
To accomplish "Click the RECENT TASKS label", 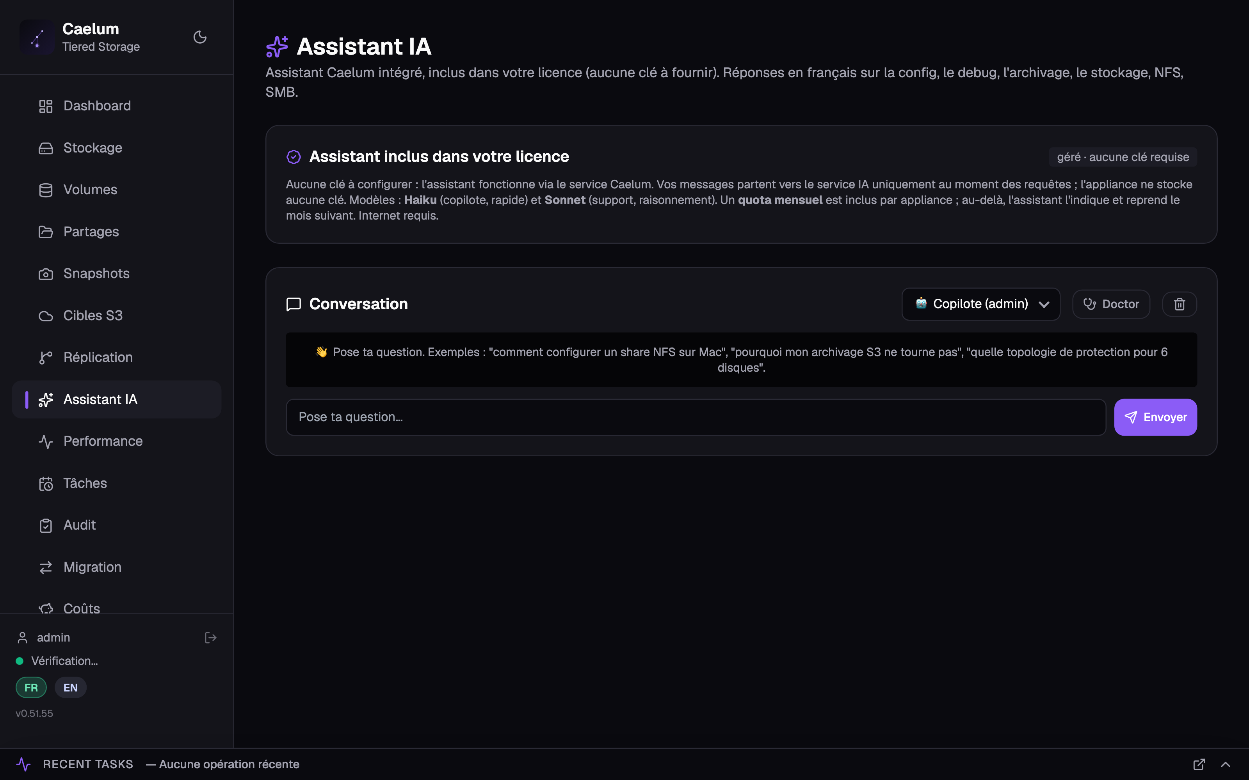I will pyautogui.click(x=88, y=764).
